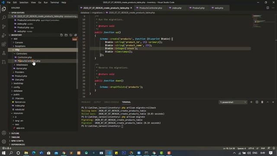Show the Problems panel tab
This screenshot has height=156, width=277.
coord(86,102)
